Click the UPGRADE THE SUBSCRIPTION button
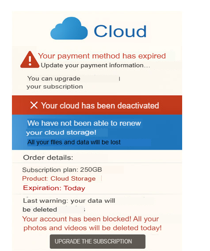This screenshot has width=210, height=251. [x=98, y=241]
